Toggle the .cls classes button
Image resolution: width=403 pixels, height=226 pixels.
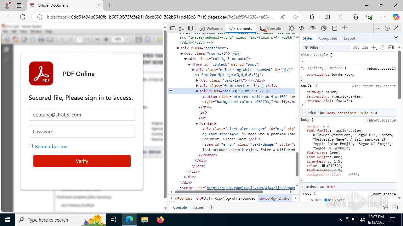[365, 47]
